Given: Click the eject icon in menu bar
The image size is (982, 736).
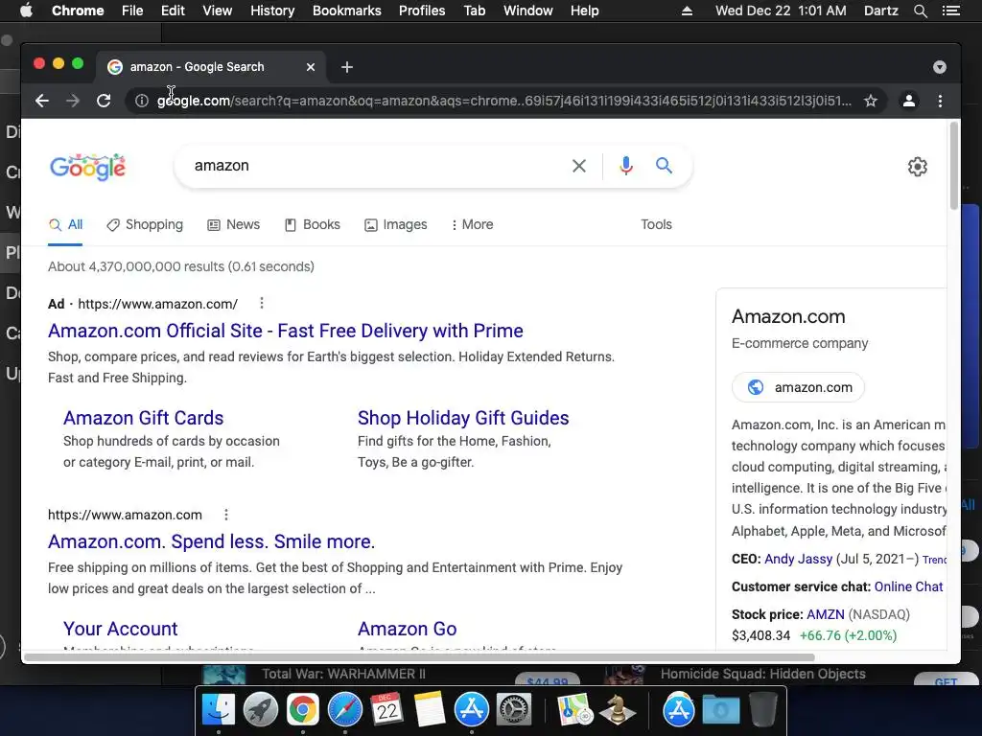Looking at the screenshot, I should click(687, 11).
